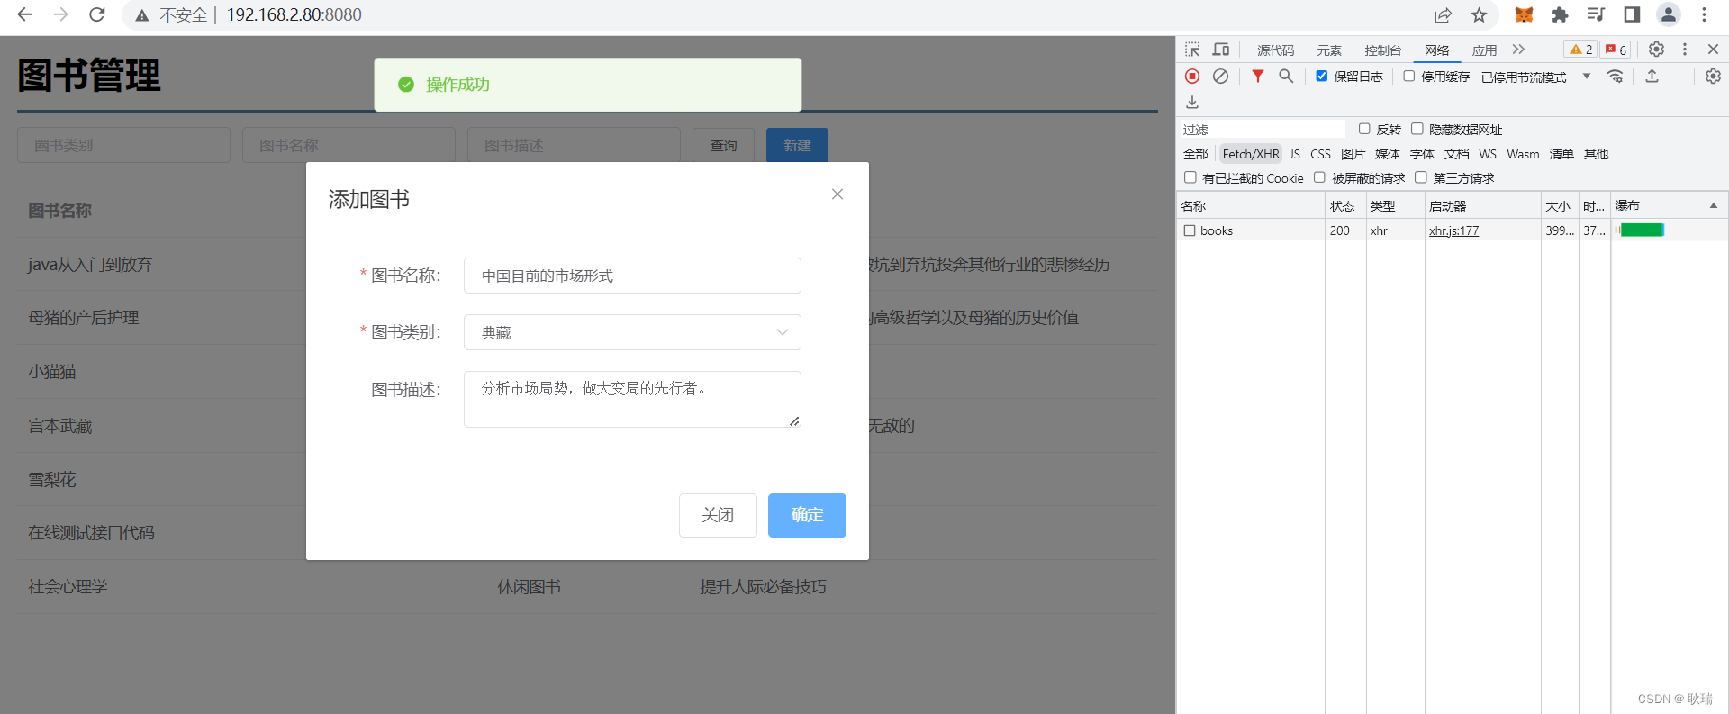1729x714 pixels.
Task: Click the 关闭 button in the dialog
Action: coord(718,515)
